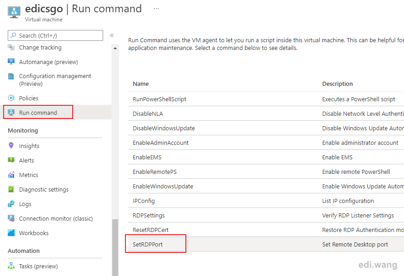Open the ellipsis menu next to Run command

[x=156, y=9]
